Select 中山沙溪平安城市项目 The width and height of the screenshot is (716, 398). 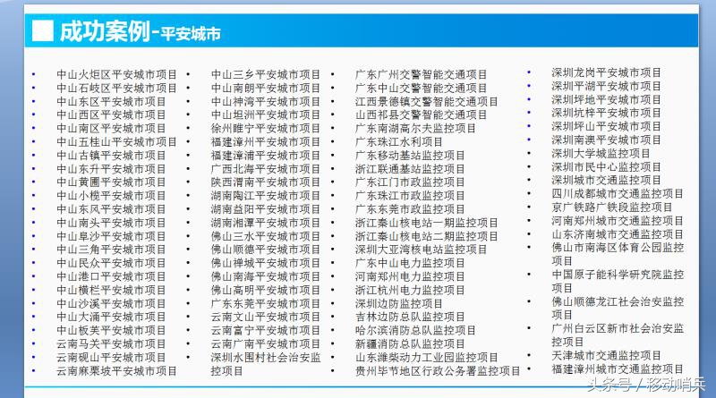coord(111,303)
